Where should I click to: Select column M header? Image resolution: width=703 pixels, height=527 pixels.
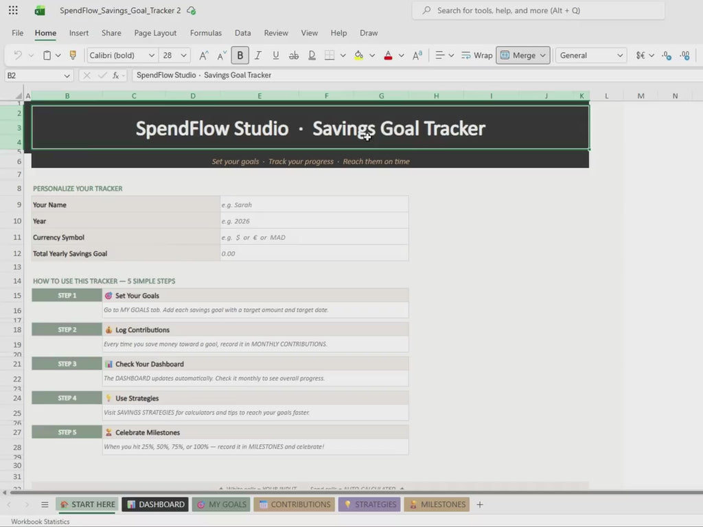(641, 95)
